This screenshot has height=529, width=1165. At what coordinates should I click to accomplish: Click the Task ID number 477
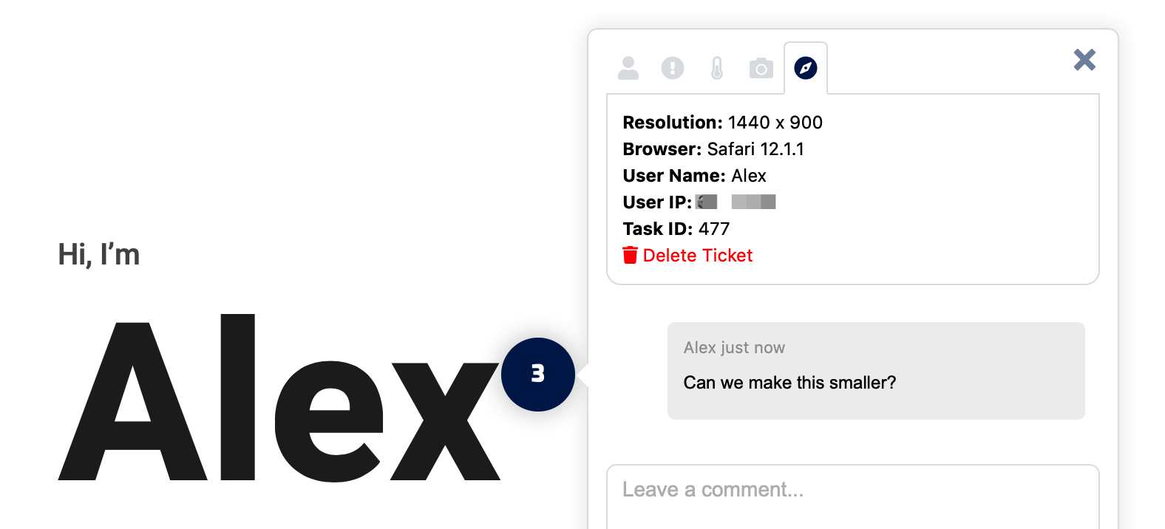[x=714, y=229]
